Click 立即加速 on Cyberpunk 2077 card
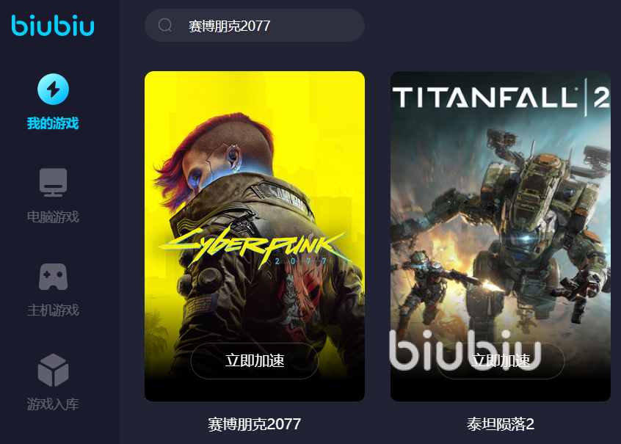621x444 pixels. click(255, 361)
